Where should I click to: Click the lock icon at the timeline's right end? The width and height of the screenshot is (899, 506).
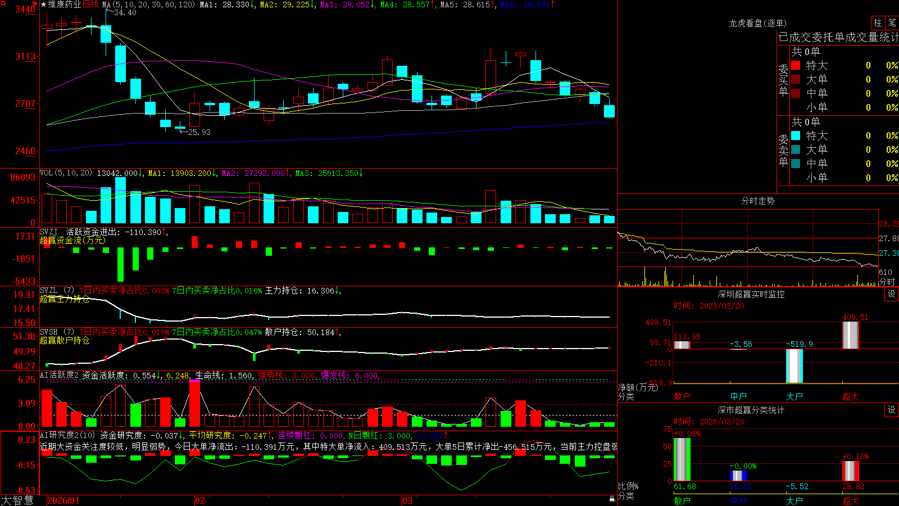pos(612,499)
